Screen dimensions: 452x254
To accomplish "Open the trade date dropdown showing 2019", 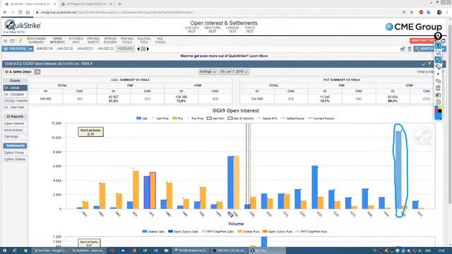I will [234, 72].
